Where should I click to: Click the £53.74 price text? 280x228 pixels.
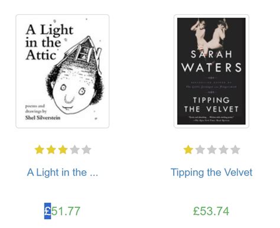coord(211,211)
